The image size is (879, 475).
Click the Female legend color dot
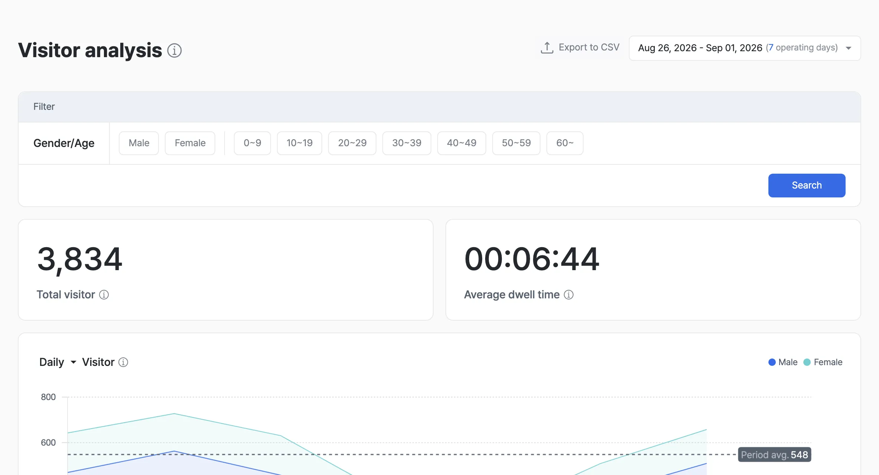click(807, 362)
